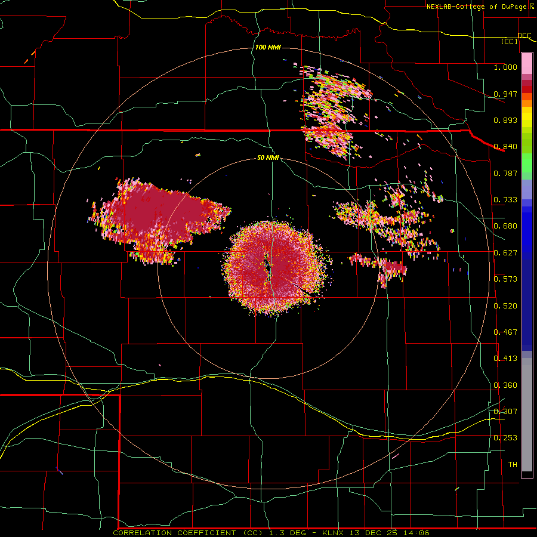Select the 0.680 scale value
The height and width of the screenshot is (537, 537).
coord(505,226)
